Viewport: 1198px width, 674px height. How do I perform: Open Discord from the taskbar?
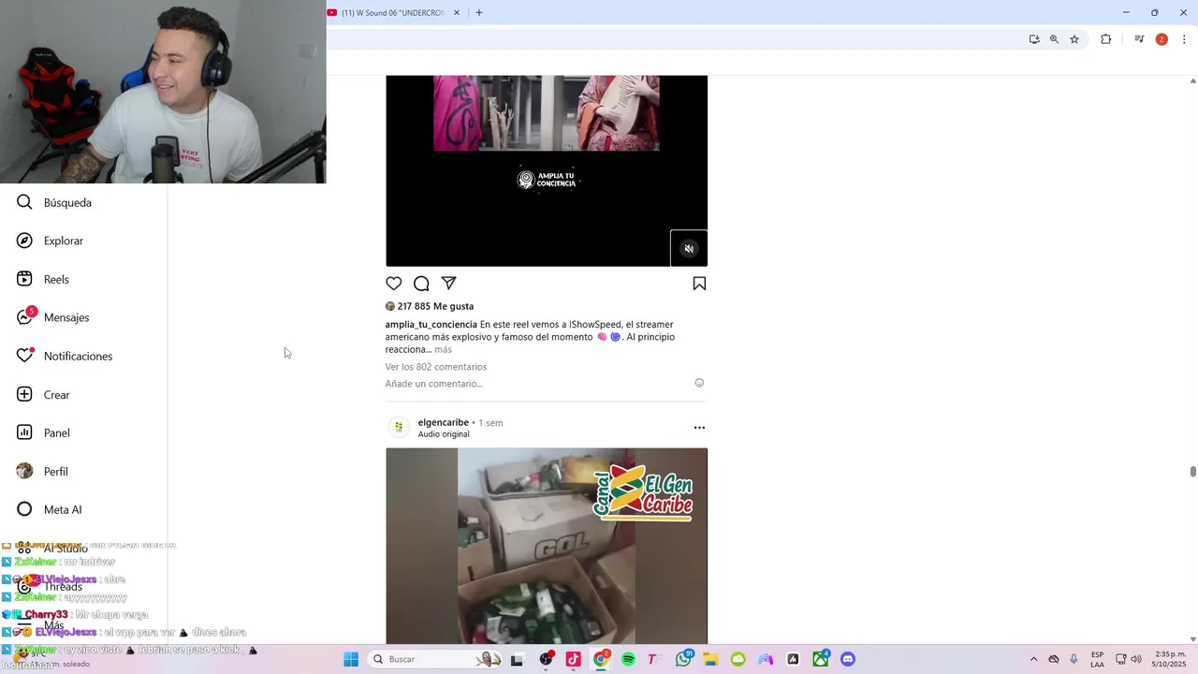[x=848, y=659]
